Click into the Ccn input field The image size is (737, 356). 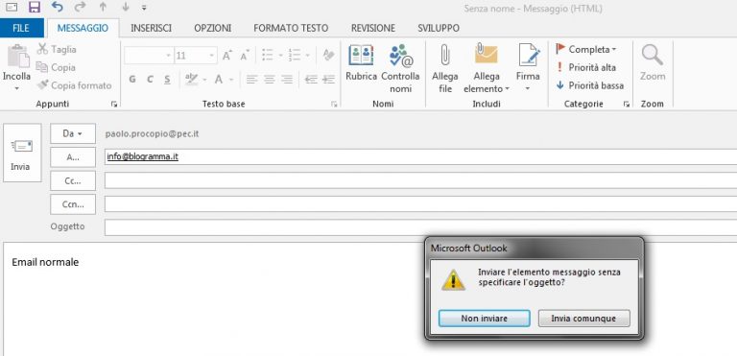(x=420, y=204)
